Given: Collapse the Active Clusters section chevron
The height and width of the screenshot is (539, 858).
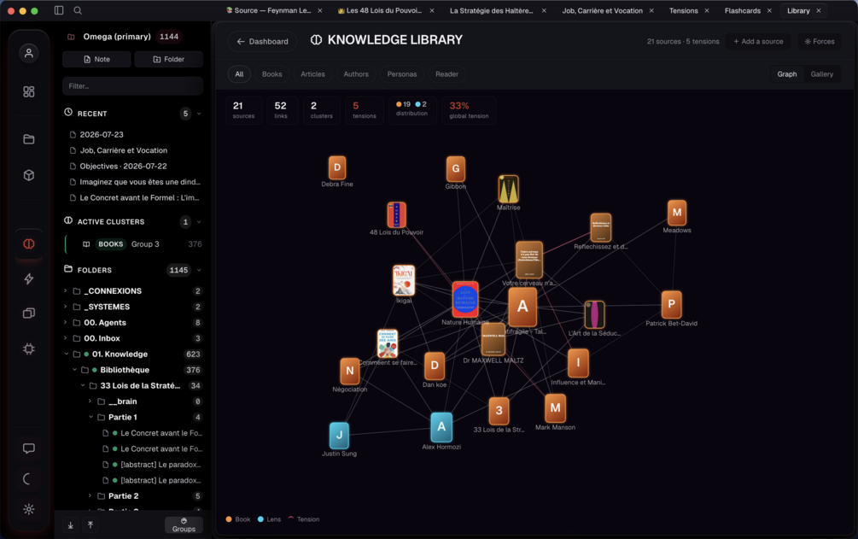Looking at the screenshot, I should (x=199, y=222).
